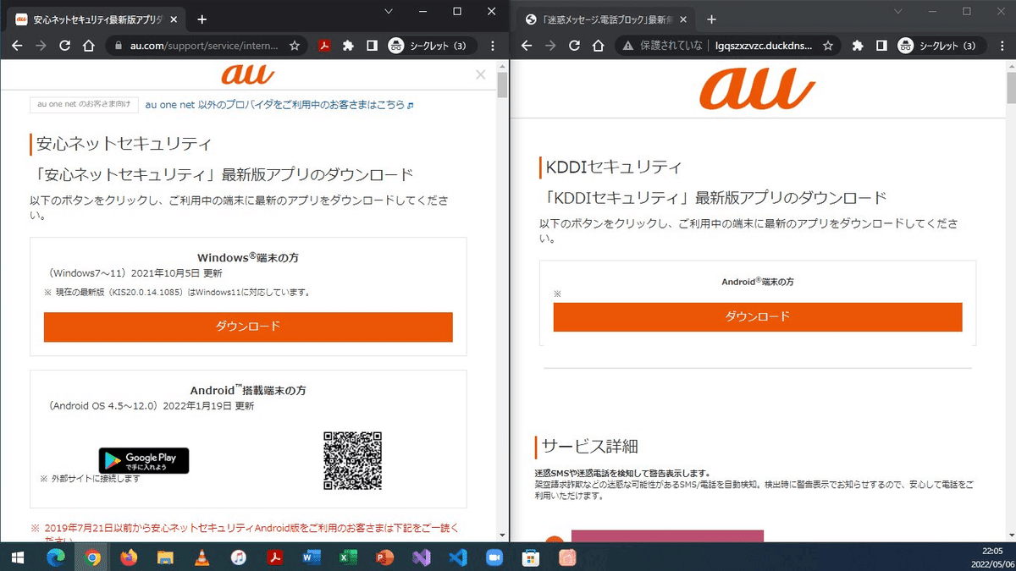Close au page overlay with X

pos(481,74)
